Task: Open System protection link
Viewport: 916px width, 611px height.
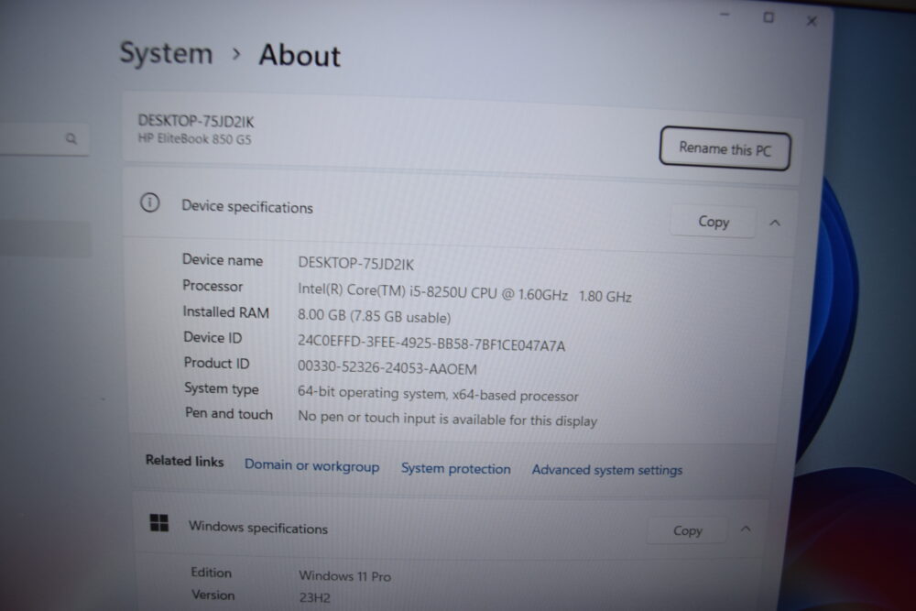Action: tap(455, 468)
